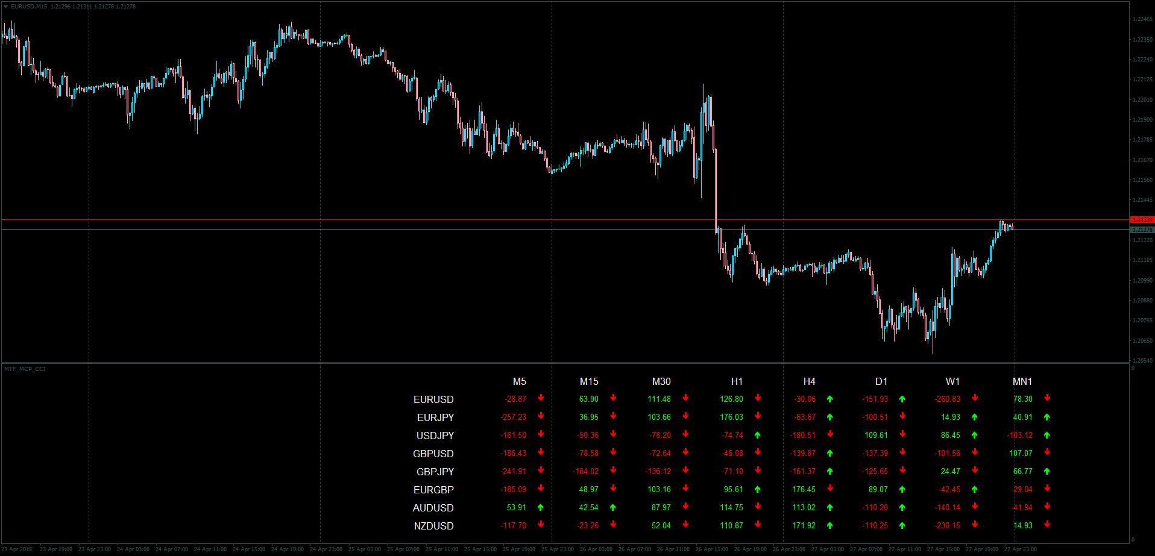
Task: Click the EURUSD MN1 red down arrow
Action: click(1047, 398)
